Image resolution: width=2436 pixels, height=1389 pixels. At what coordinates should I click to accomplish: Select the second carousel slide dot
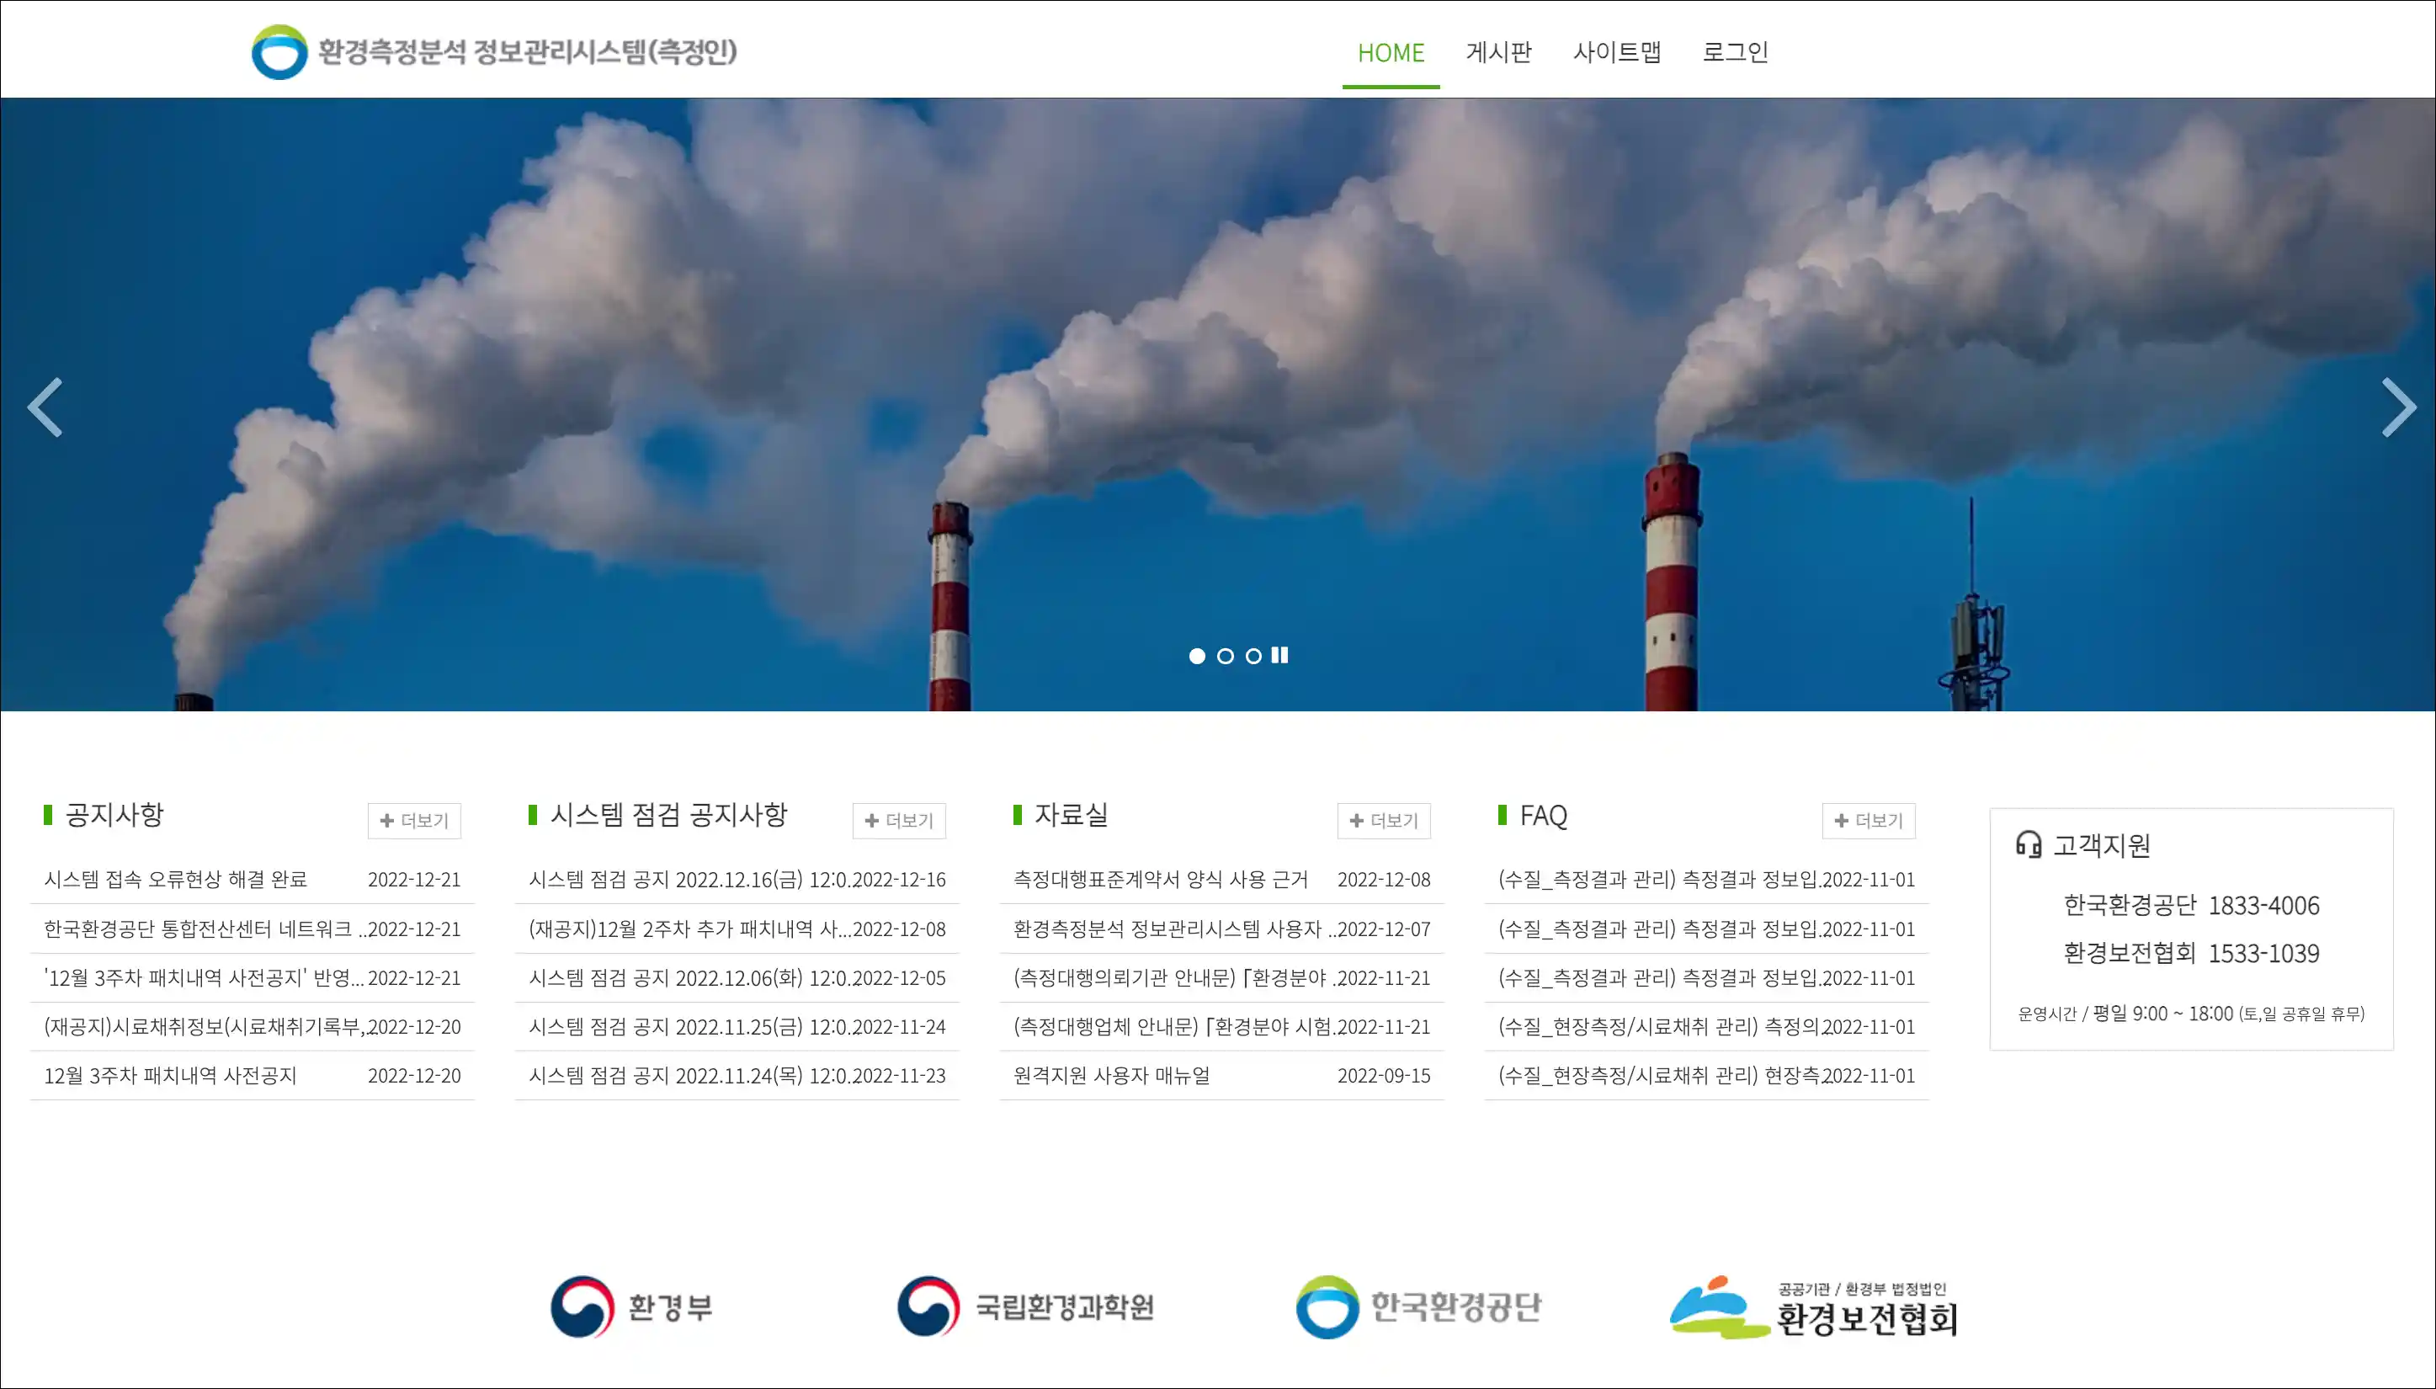point(1226,657)
